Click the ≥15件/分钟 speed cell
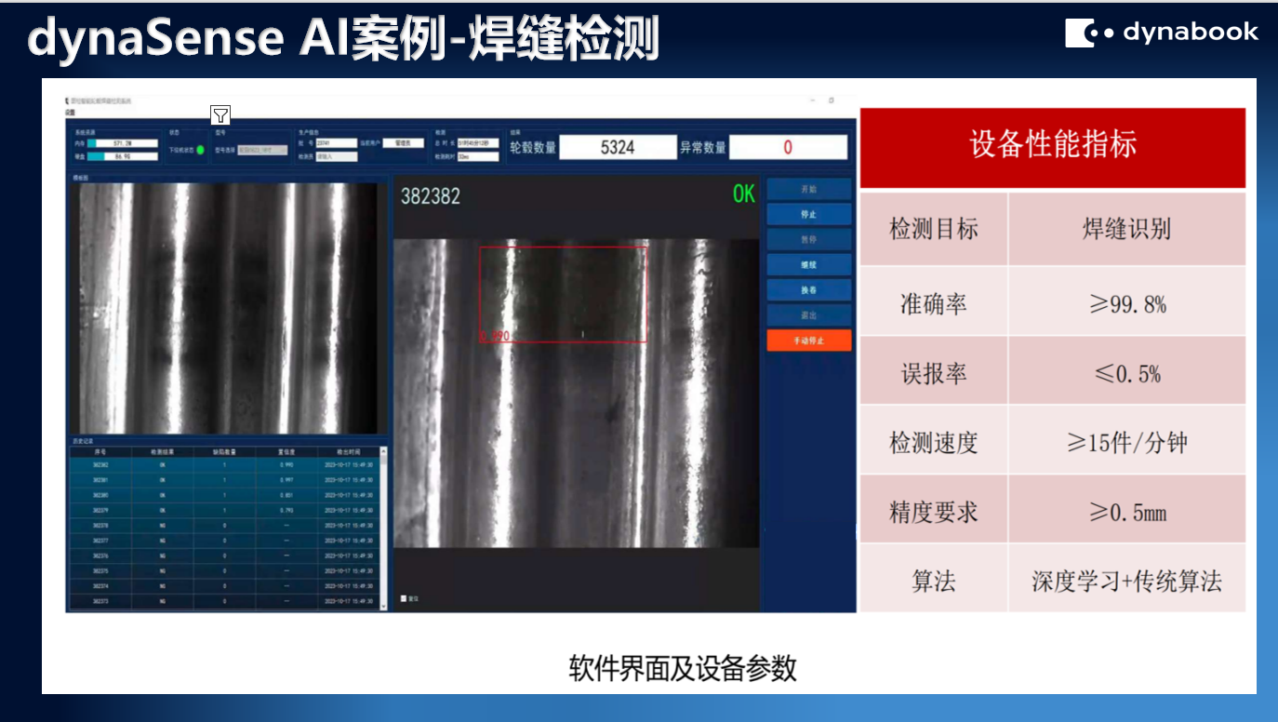 coord(1126,441)
